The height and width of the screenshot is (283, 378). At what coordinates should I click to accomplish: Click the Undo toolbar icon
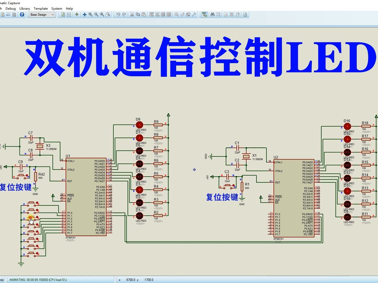pos(118,14)
